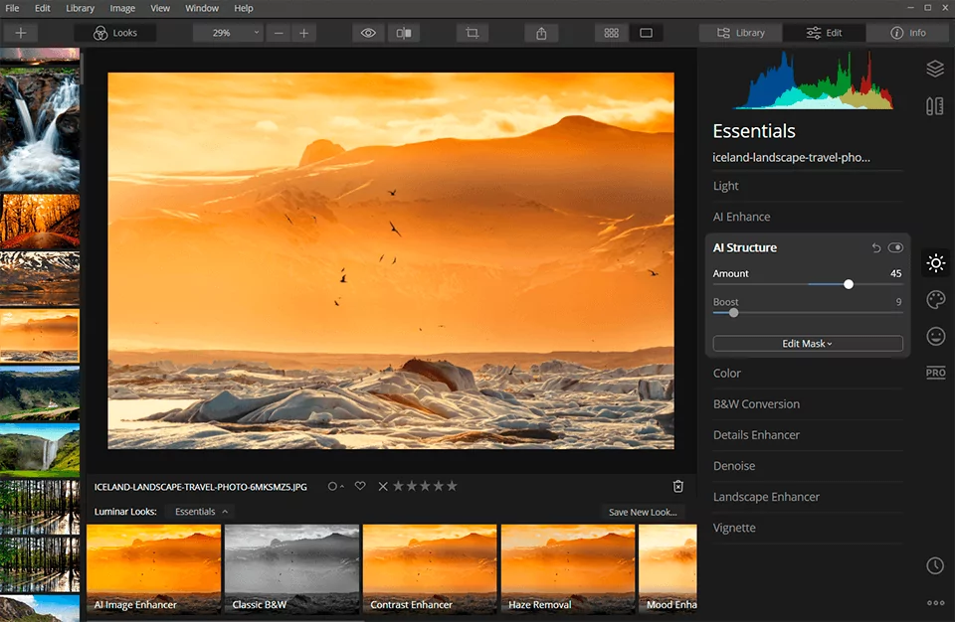Open the 29% zoom level dropdown
This screenshot has width=955, height=622.
pos(228,33)
